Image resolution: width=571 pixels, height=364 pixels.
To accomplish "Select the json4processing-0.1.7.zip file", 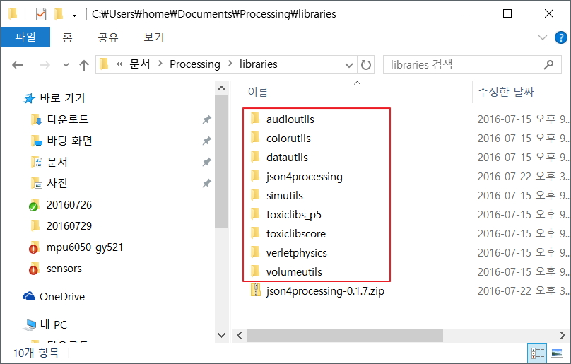I will (325, 291).
